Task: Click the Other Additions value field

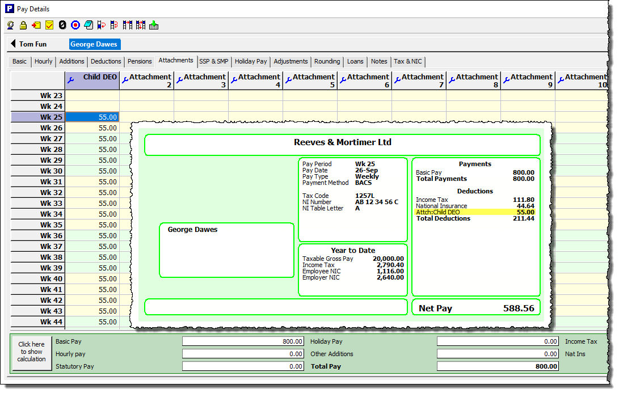Action: pyautogui.click(x=498, y=354)
